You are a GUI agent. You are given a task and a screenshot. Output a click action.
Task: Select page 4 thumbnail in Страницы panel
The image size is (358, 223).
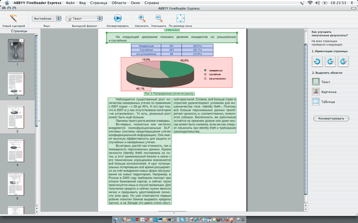17,150
